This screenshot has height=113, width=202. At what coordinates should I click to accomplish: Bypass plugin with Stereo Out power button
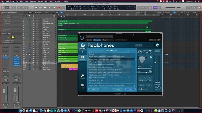pos(82,38)
